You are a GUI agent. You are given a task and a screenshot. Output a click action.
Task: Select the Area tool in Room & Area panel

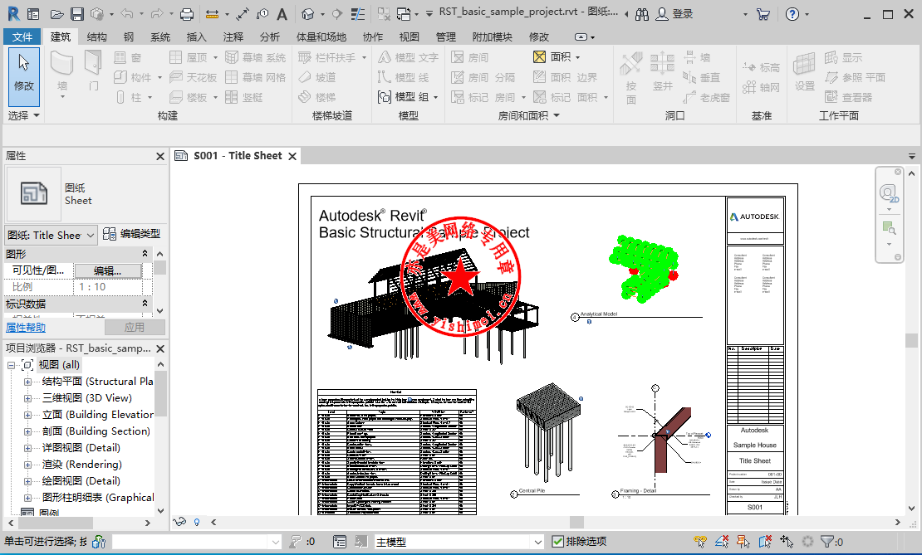[x=557, y=57]
